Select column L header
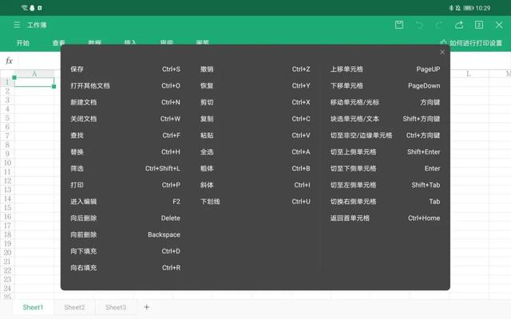 point(469,74)
